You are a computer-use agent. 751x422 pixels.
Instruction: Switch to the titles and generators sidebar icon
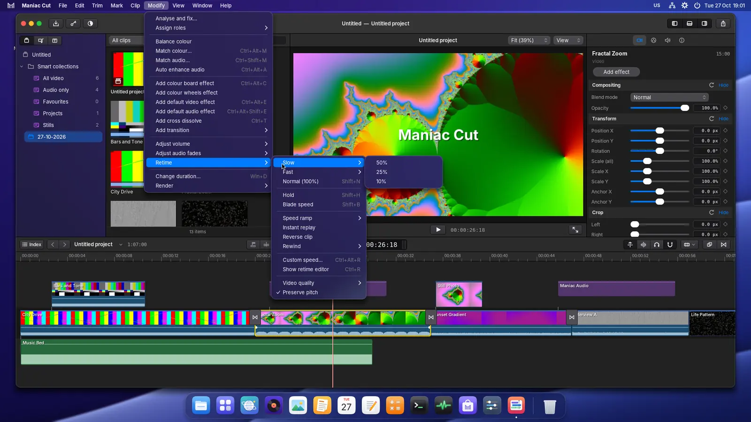[54, 40]
